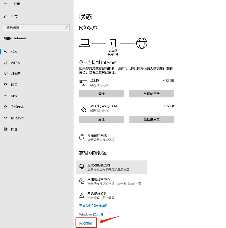
Task: Open 查看硬件和连接属性 link
Action: (x=94, y=205)
